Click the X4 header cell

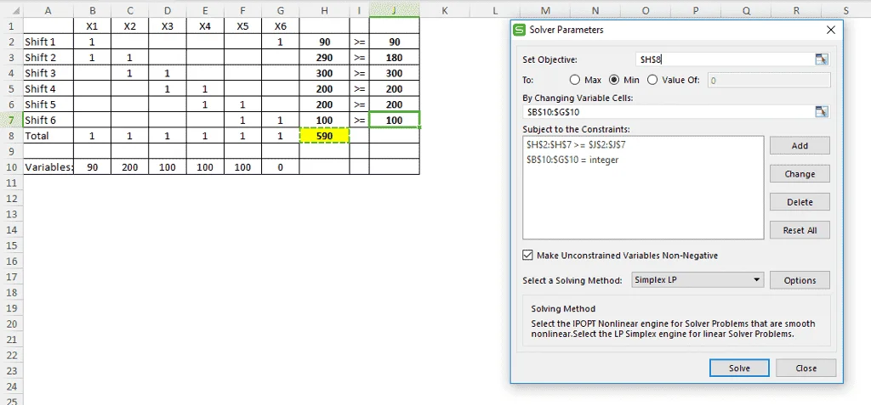[x=205, y=26]
